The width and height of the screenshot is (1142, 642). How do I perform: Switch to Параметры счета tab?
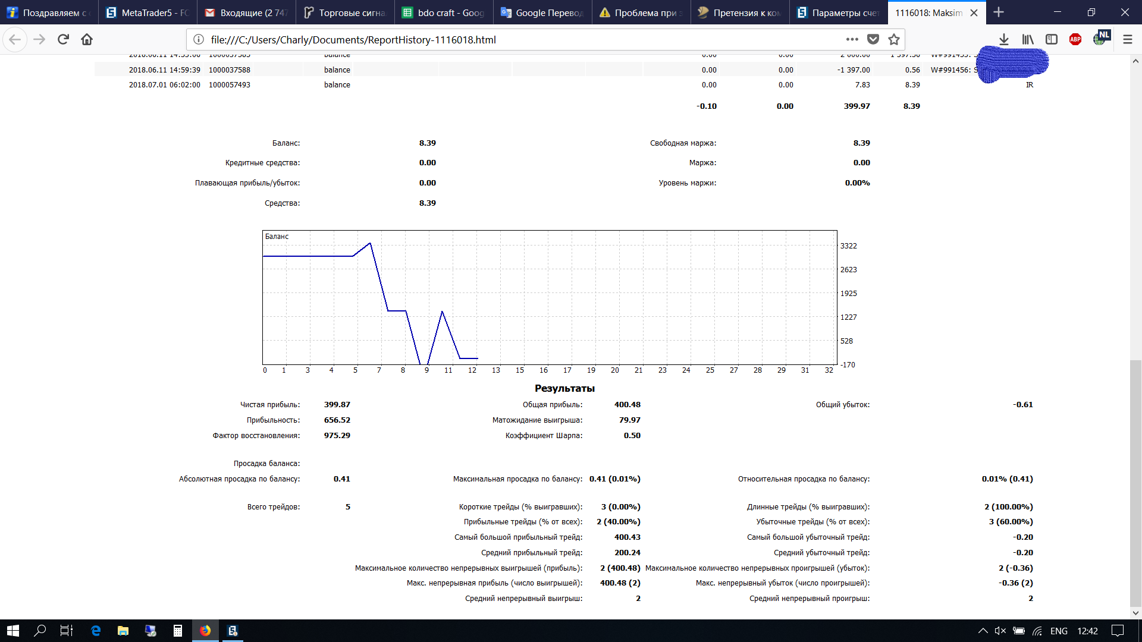pos(839,12)
